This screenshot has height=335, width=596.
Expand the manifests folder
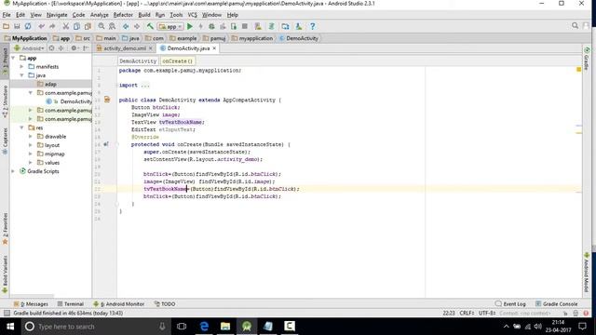pyautogui.click(x=21, y=66)
